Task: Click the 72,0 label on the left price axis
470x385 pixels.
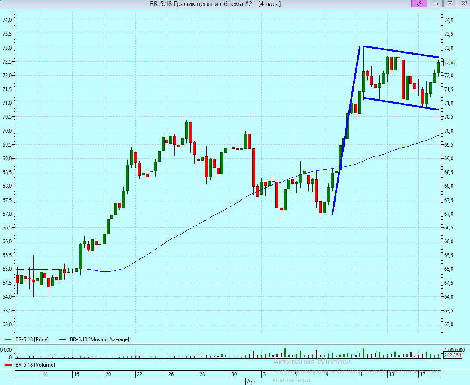Action: pyautogui.click(x=7, y=76)
